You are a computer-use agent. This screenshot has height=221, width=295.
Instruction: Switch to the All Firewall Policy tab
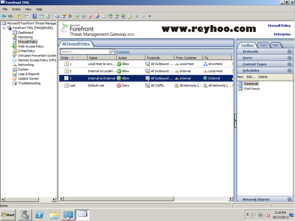(x=76, y=44)
